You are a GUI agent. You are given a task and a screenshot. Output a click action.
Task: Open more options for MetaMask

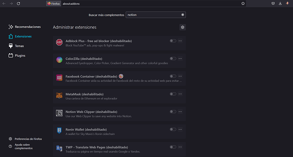click(x=180, y=94)
